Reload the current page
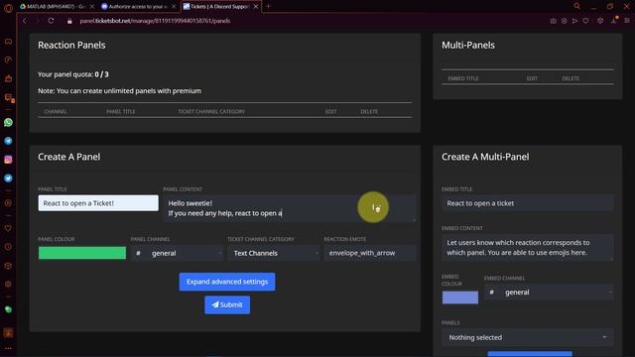635x357 pixels. 51,21
